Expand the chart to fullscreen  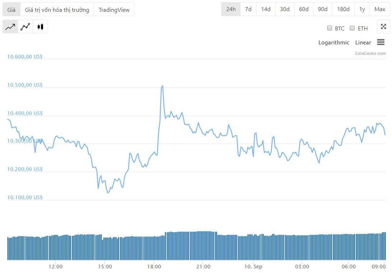pos(383,27)
